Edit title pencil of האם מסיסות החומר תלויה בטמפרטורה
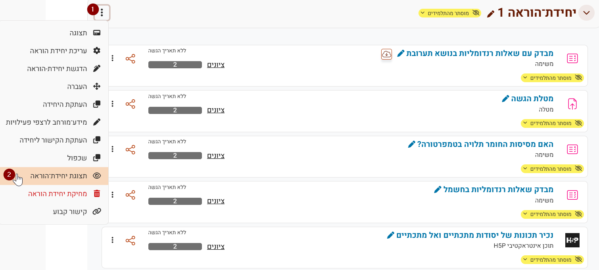Image resolution: width=599 pixels, height=270 pixels. click(411, 144)
